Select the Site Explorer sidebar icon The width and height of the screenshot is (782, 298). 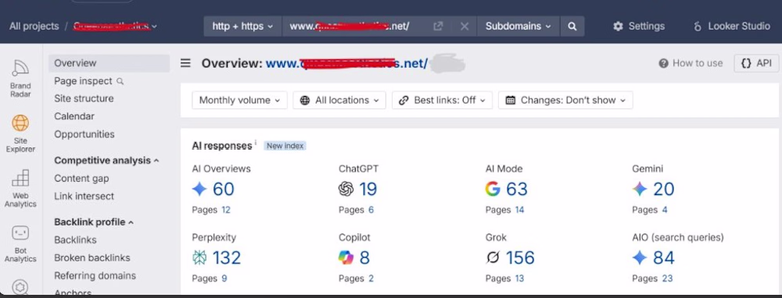20,133
